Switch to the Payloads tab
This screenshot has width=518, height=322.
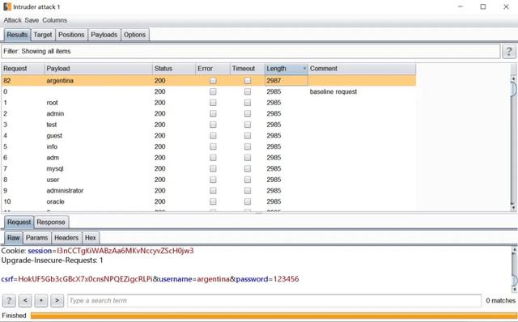click(x=104, y=35)
